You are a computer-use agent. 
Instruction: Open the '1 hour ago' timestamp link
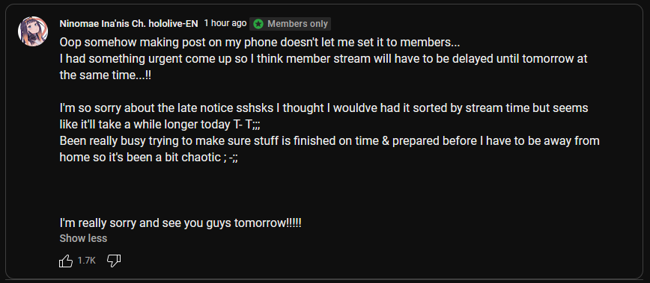click(225, 24)
